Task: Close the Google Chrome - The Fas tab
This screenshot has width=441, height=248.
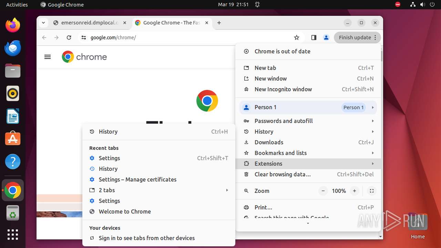Action: 207,23
